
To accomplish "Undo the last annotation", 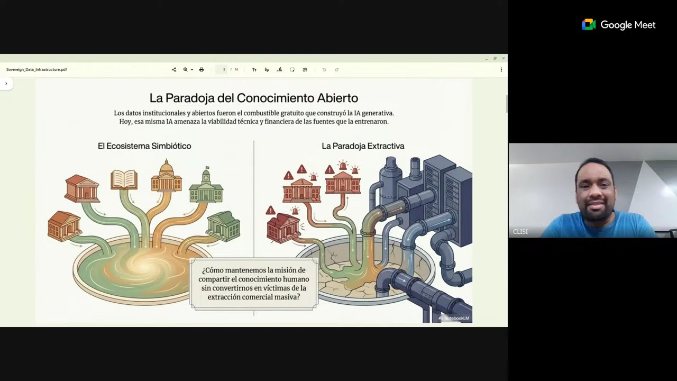I will coord(324,69).
